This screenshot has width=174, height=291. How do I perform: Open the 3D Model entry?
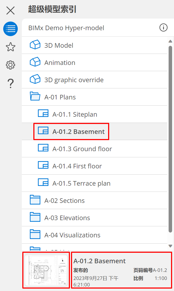(59, 45)
